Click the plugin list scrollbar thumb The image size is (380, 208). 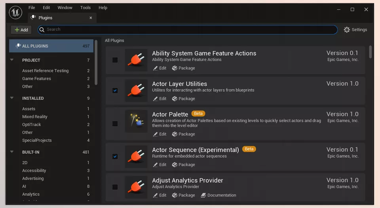pos(370,52)
